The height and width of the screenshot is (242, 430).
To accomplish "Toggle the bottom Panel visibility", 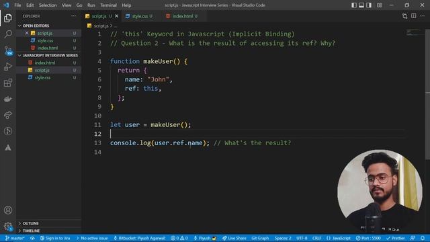I will click(361, 5).
